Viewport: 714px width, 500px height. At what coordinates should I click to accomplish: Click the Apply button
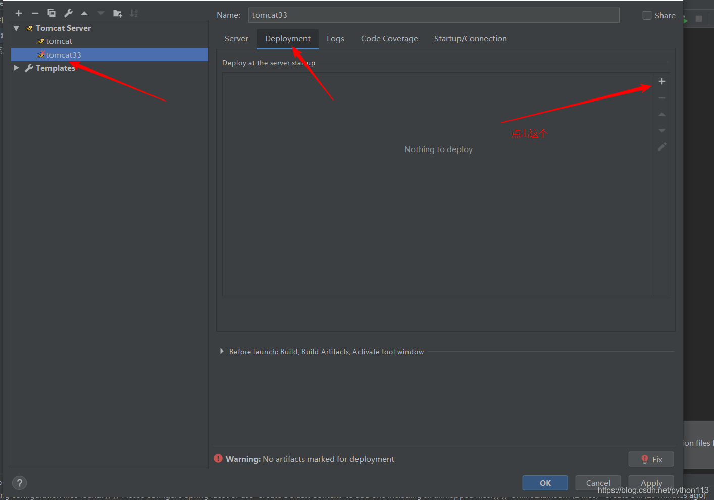[x=651, y=483]
